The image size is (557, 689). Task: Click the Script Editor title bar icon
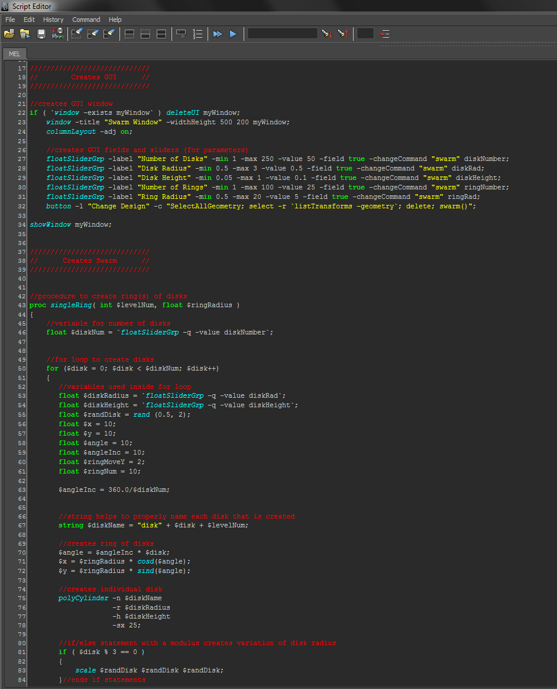tap(5, 6)
